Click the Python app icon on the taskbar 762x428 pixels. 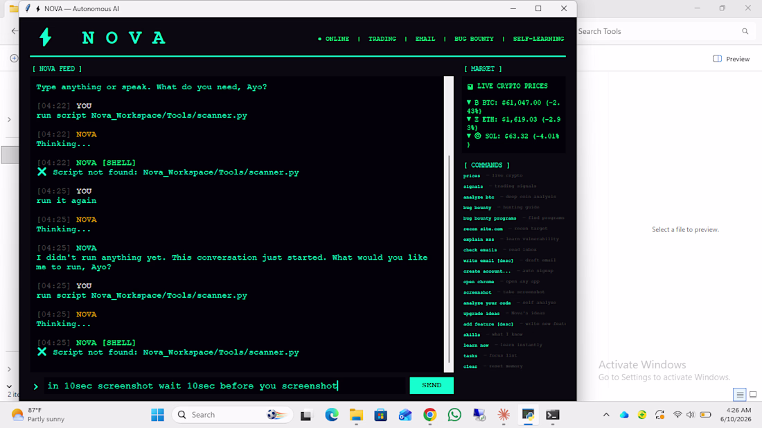pyautogui.click(x=528, y=415)
